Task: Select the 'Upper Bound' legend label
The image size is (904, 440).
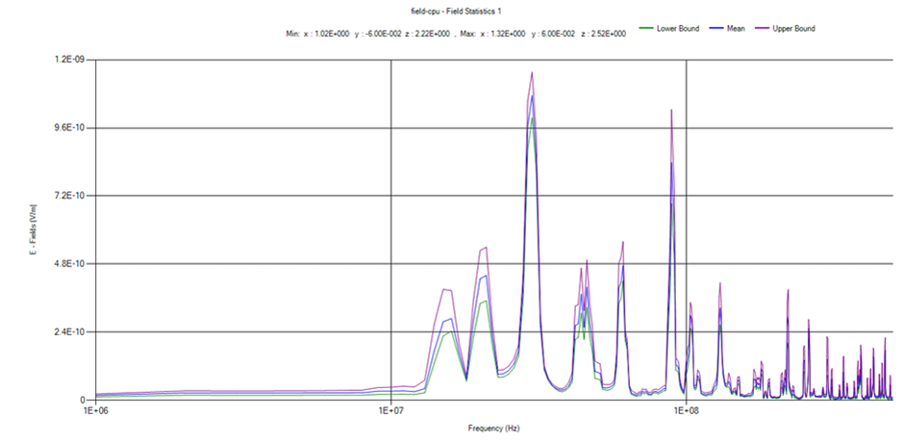Action: (x=793, y=29)
